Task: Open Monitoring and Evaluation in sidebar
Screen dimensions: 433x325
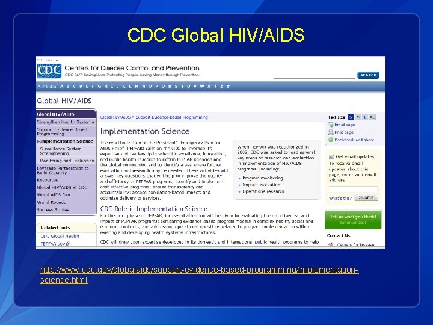Action: pos(66,161)
